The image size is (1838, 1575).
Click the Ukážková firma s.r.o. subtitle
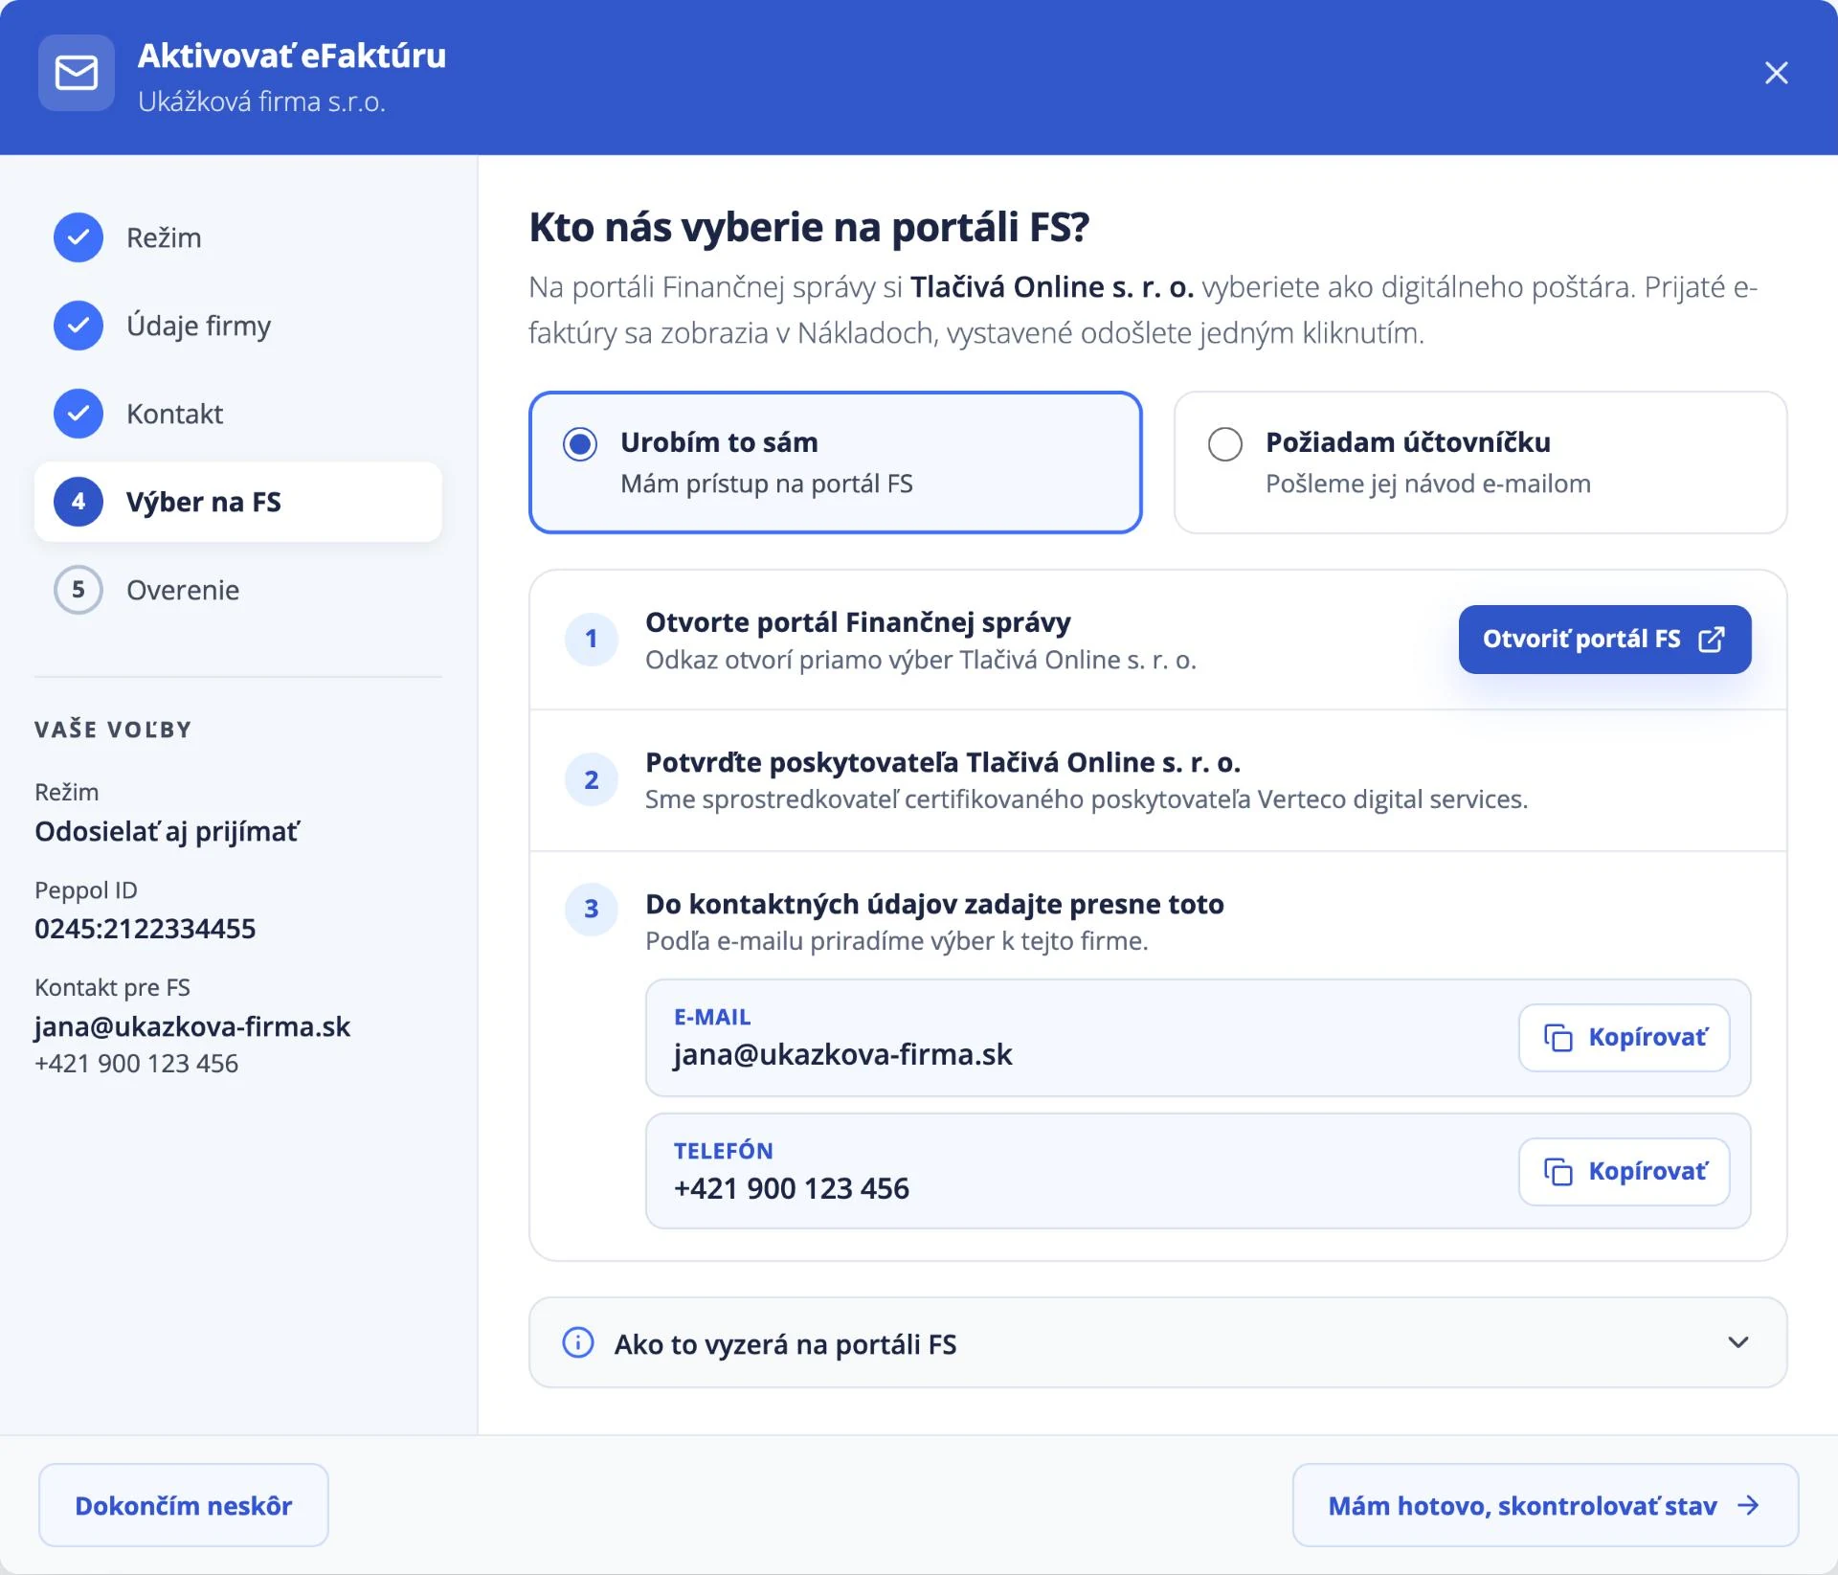tap(261, 101)
